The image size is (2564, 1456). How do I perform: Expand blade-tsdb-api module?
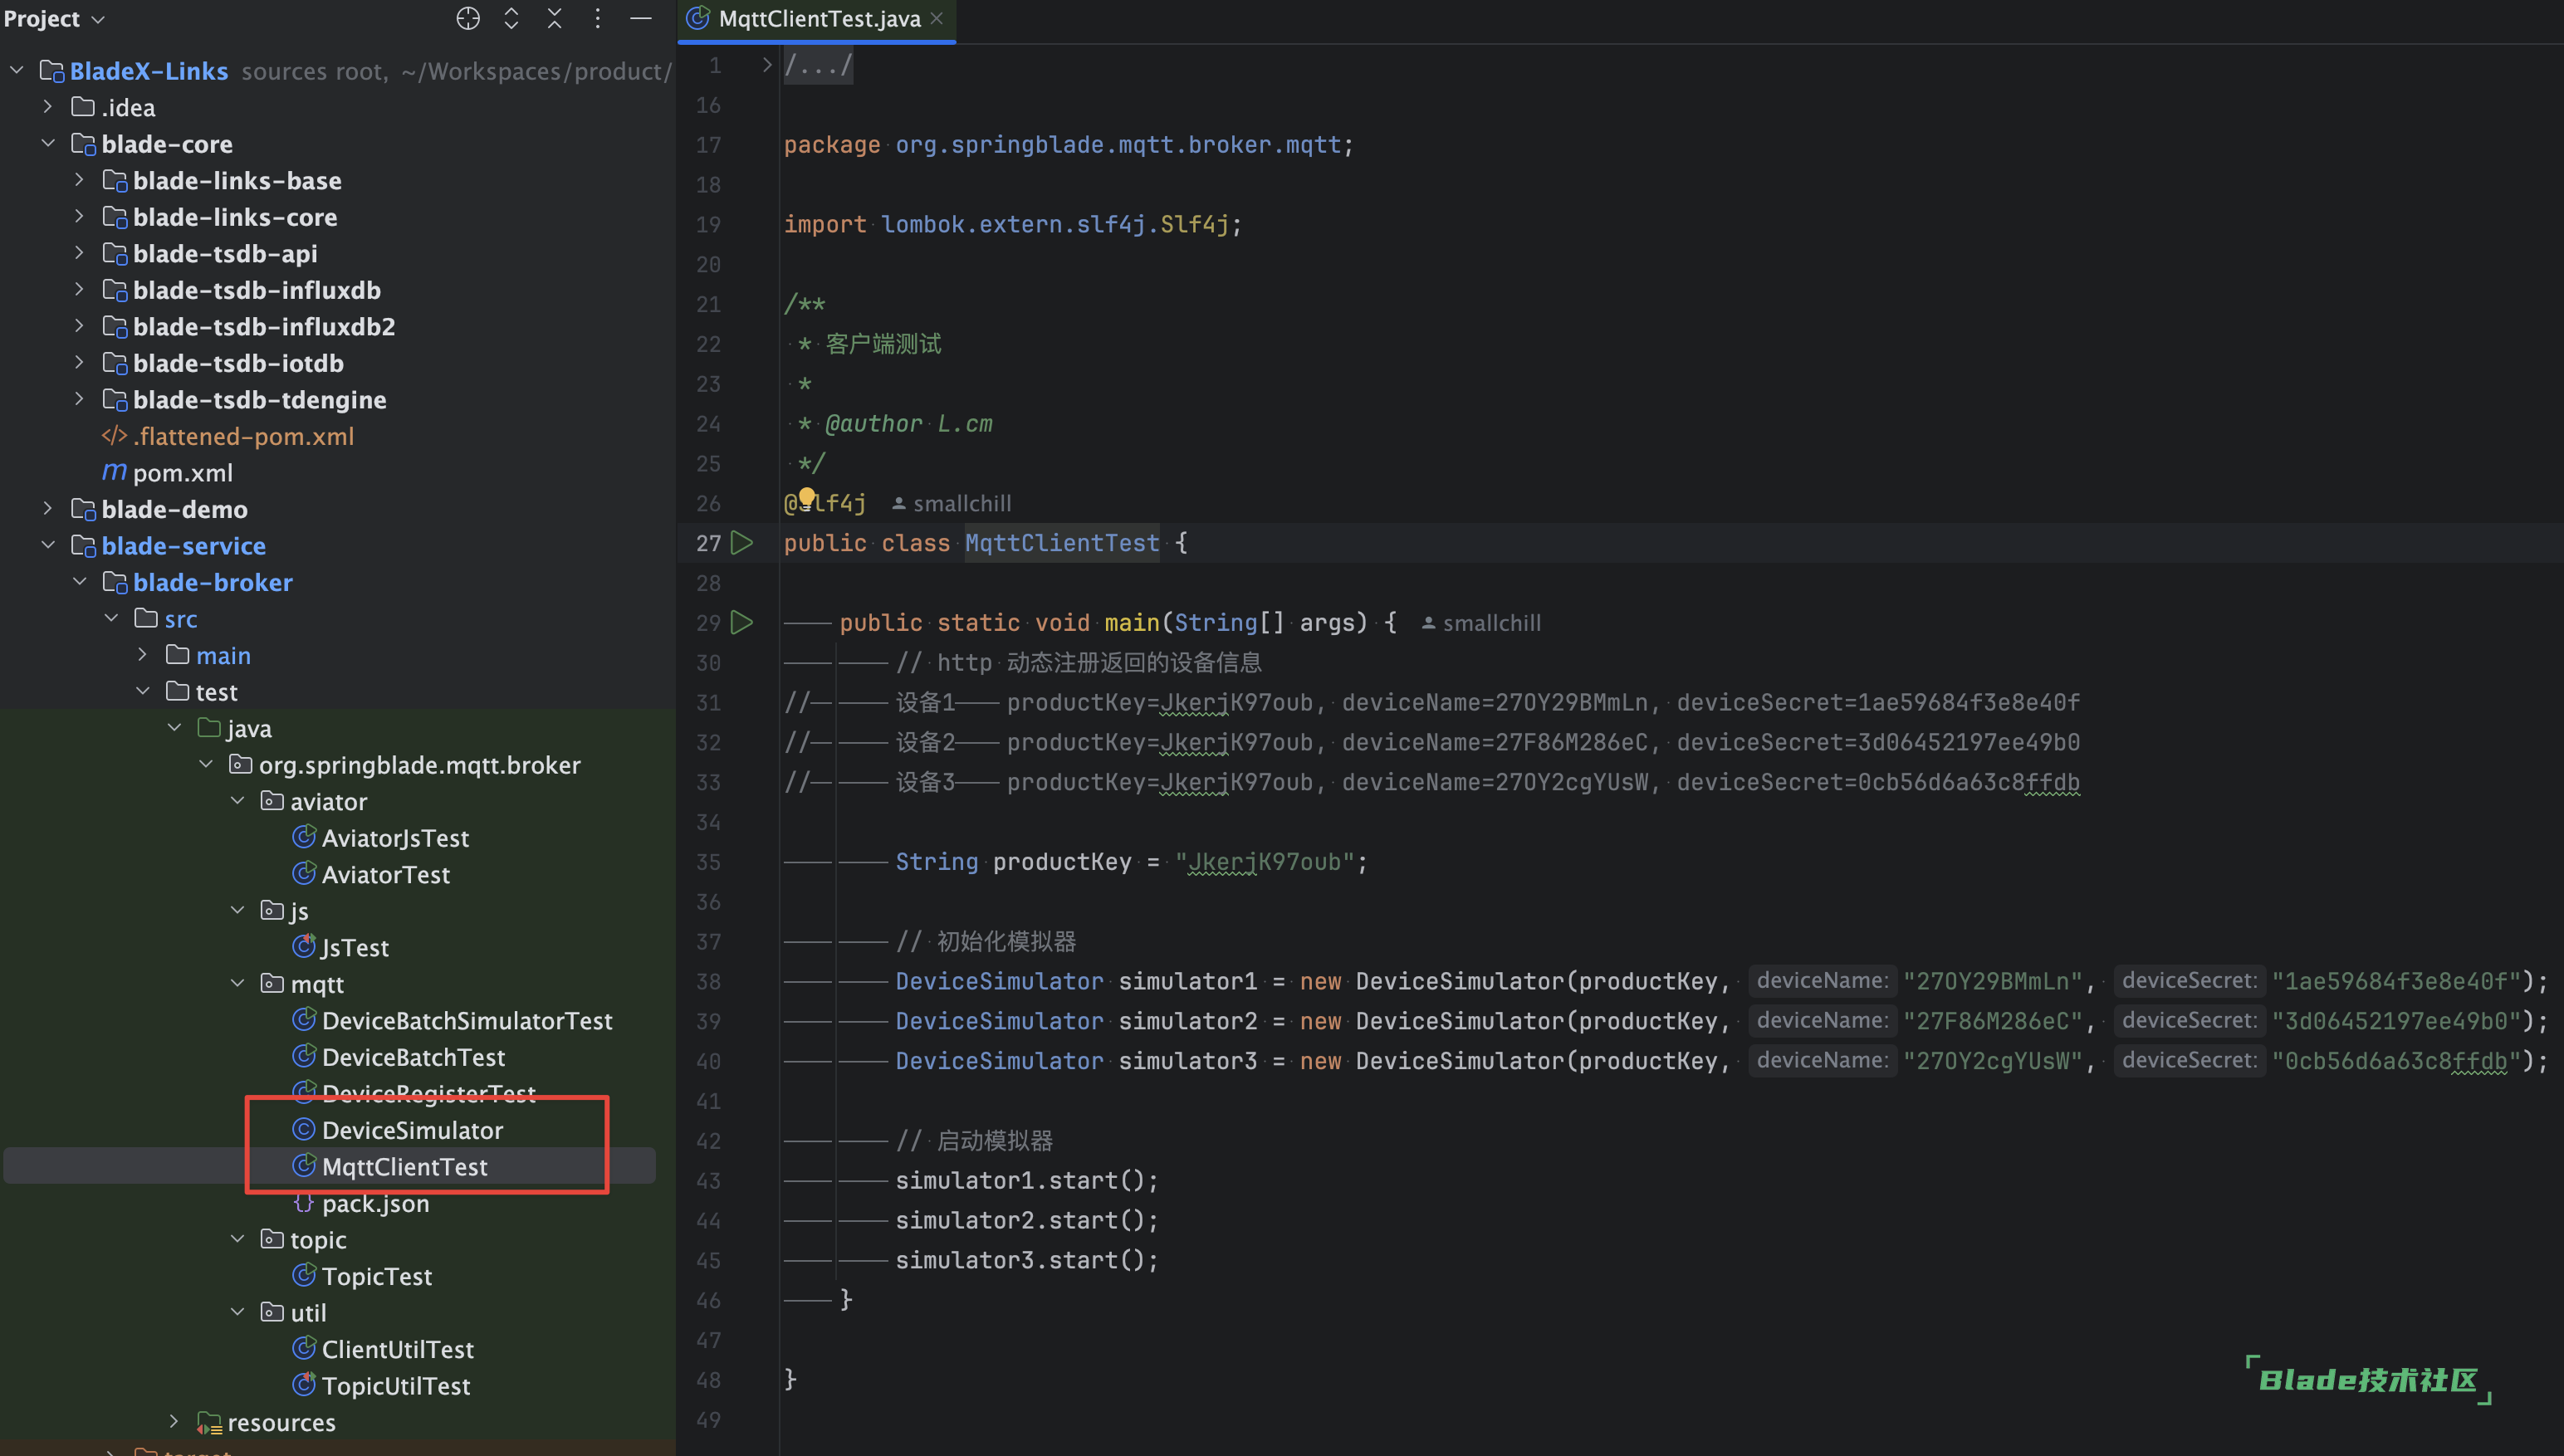coord(80,253)
